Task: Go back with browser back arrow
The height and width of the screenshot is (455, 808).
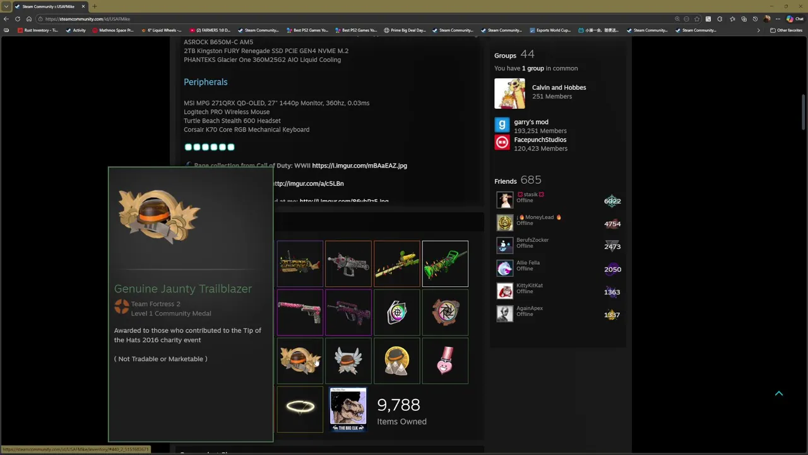Action: coord(6,19)
